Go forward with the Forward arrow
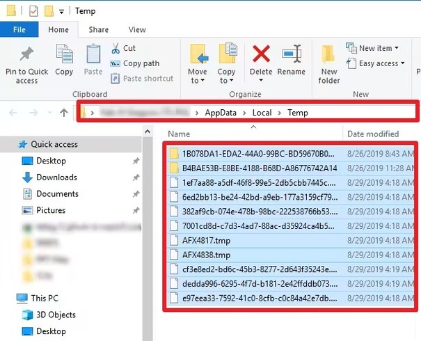 [33, 113]
